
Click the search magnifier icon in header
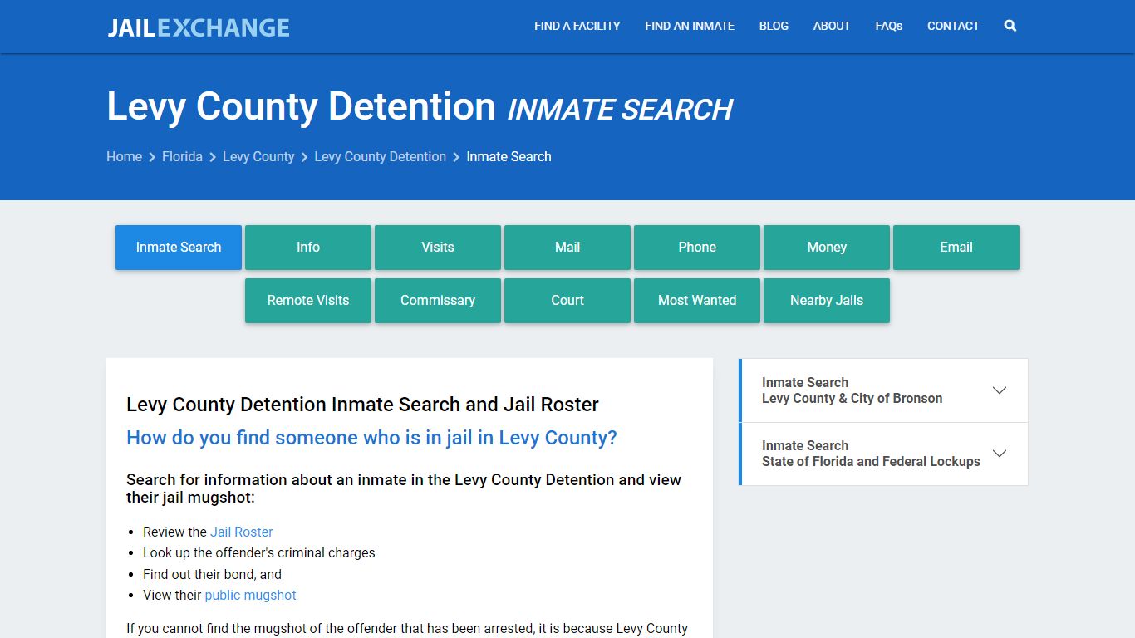pyautogui.click(x=1010, y=26)
